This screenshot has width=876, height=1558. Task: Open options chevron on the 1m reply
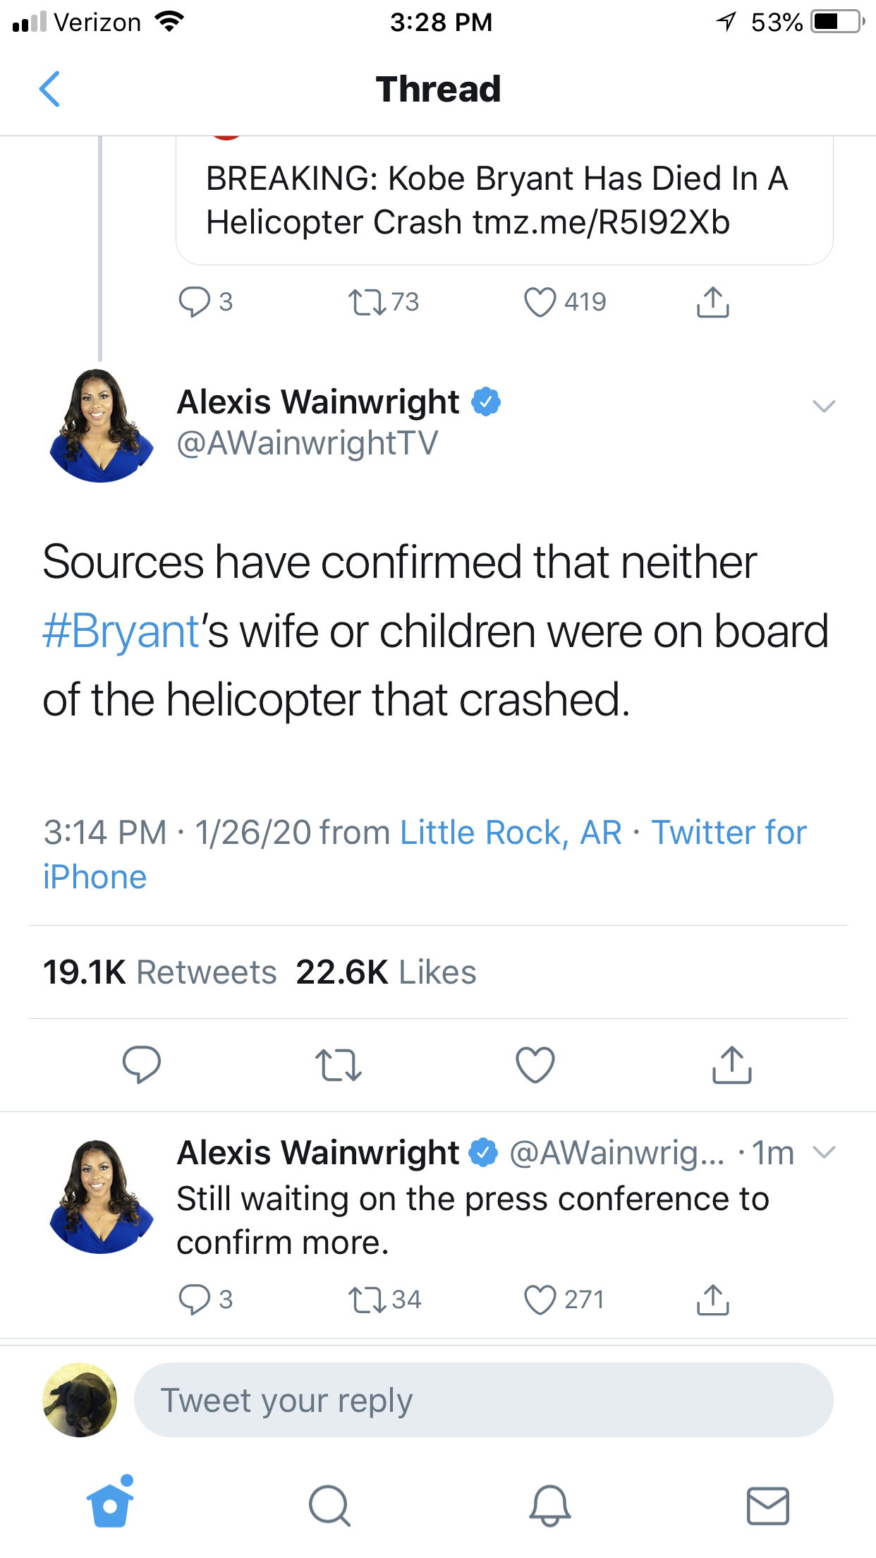(x=824, y=1152)
